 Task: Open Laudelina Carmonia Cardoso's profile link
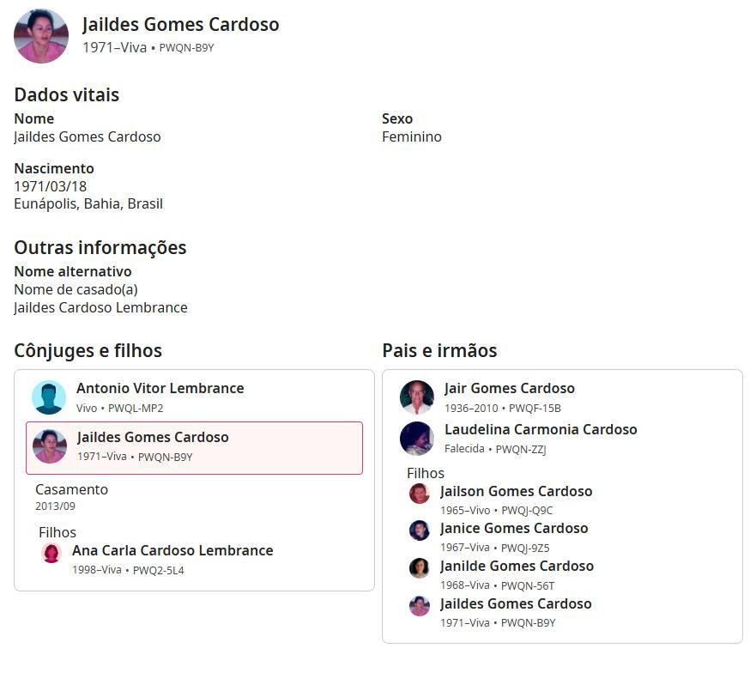pos(541,430)
